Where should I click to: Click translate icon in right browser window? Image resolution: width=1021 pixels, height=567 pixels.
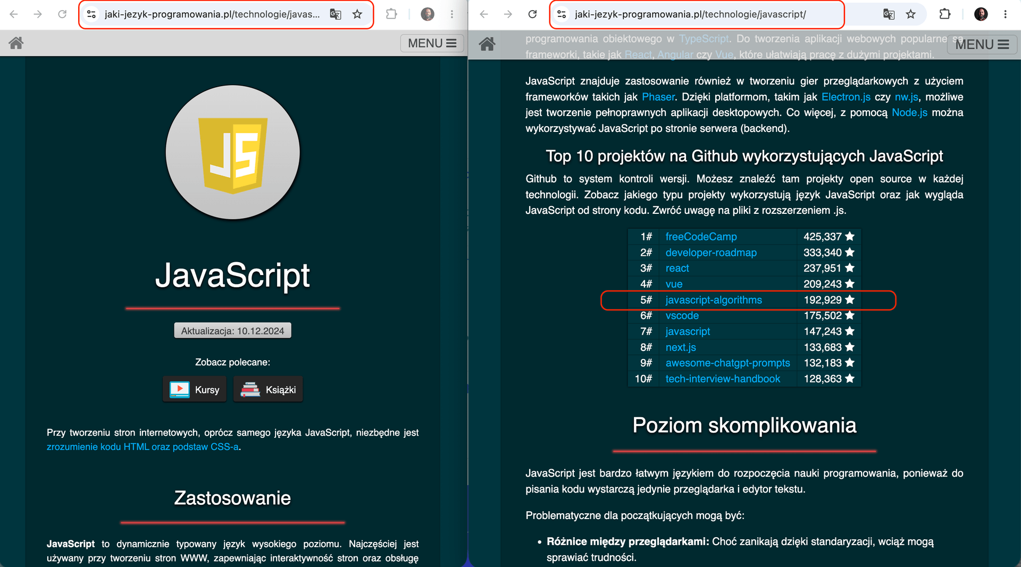click(x=889, y=14)
